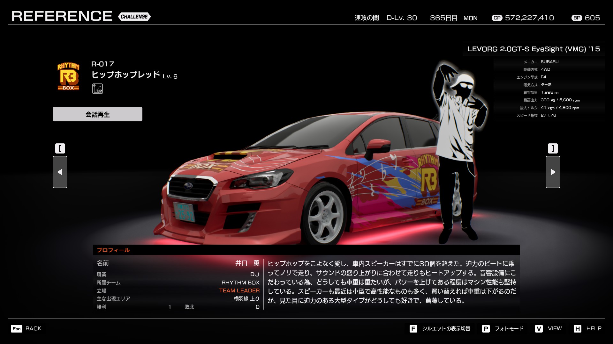Click the Esc BACK button
The height and width of the screenshot is (344, 613).
26,328
